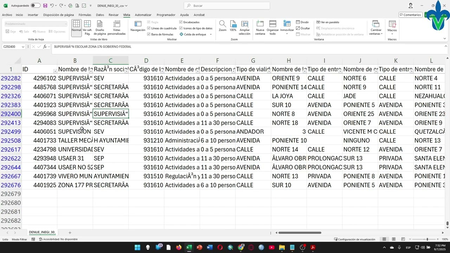The width and height of the screenshot is (450, 253).
Task: Switch to the Programador tab
Action: click(x=166, y=15)
